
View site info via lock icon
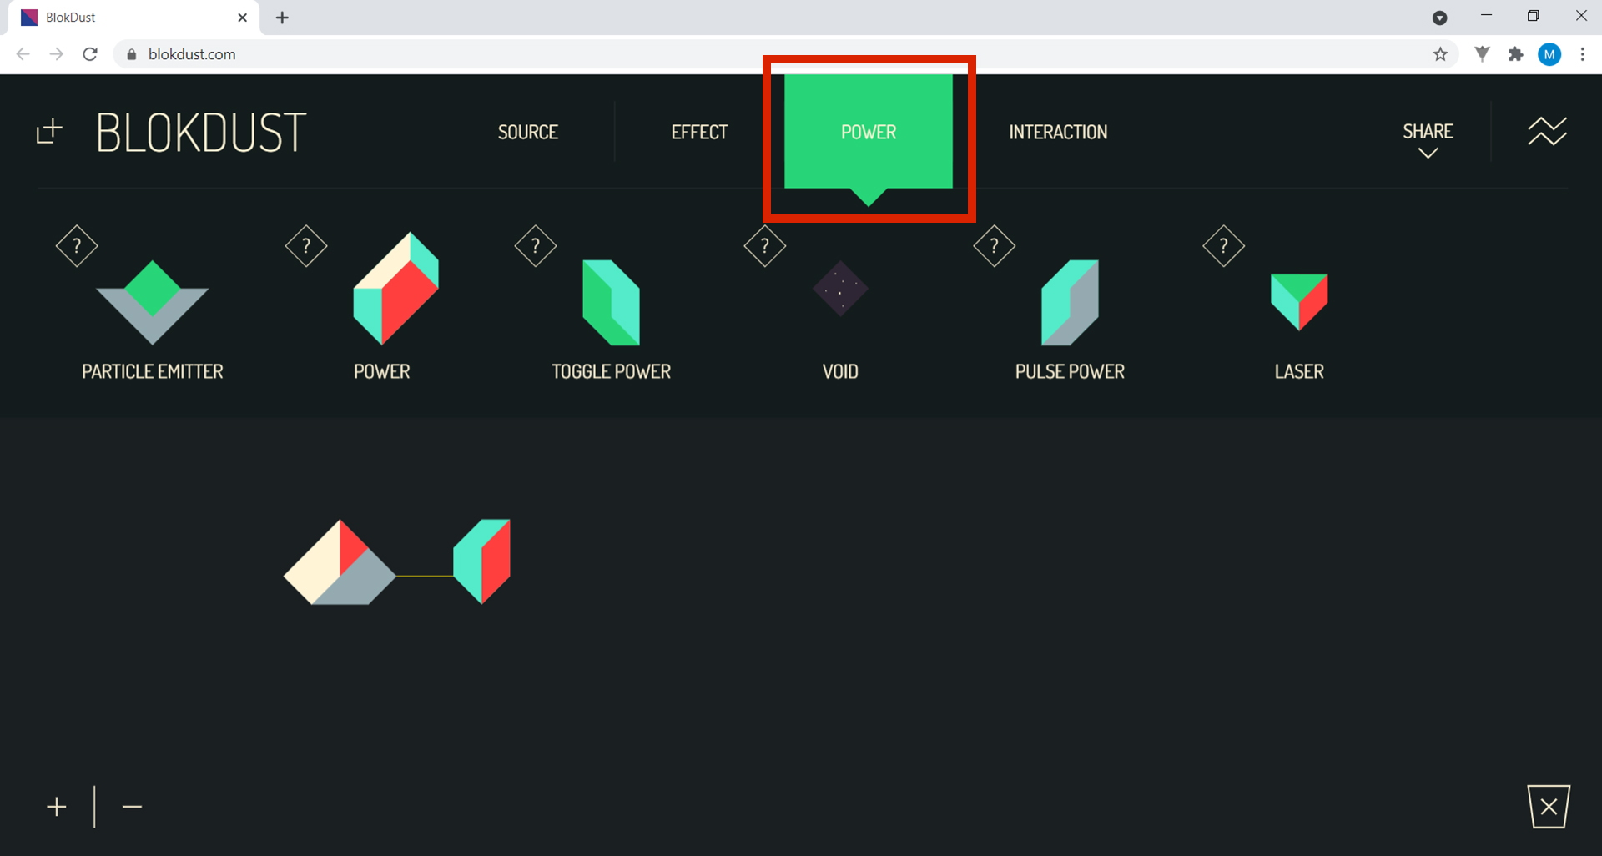tap(131, 54)
